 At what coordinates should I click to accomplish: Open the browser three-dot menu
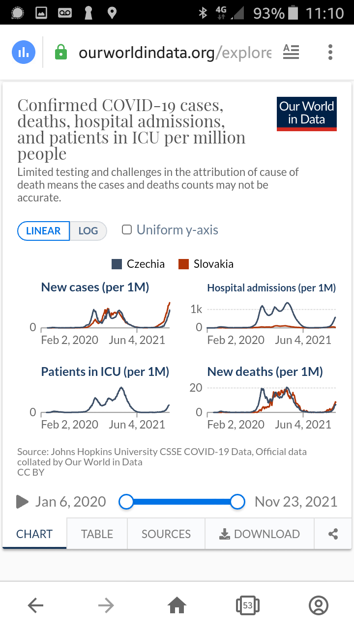click(330, 52)
